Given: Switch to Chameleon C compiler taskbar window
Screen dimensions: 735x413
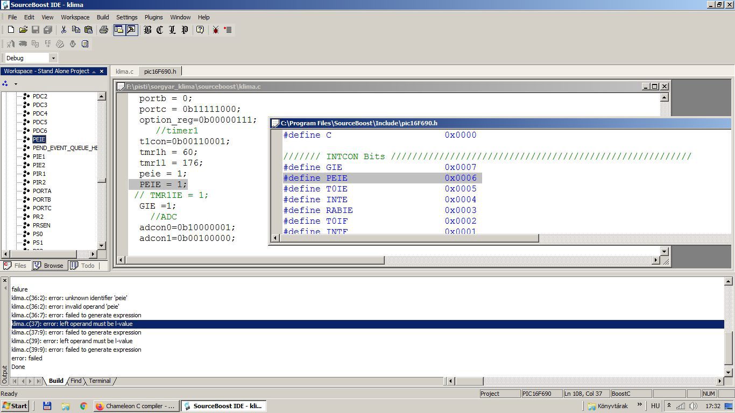Looking at the screenshot, I should click(136, 406).
